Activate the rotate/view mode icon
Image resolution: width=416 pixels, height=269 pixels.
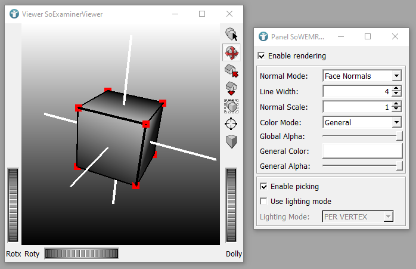pyautogui.click(x=231, y=52)
